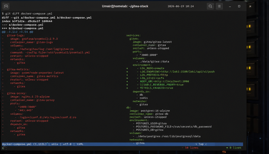Click the 'unix' entry in the status bar
This screenshot has height=154, width=269.
(55, 144)
